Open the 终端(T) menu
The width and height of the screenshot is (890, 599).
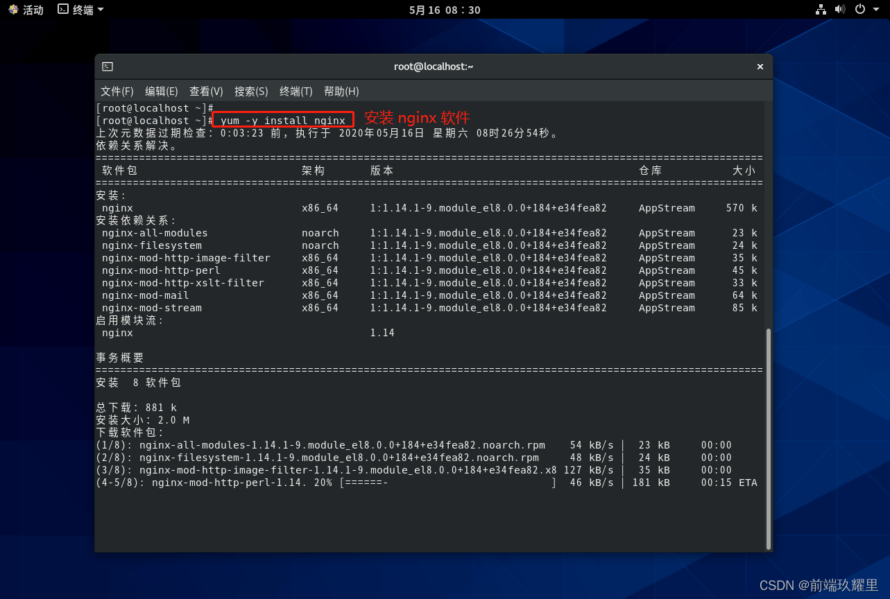pyautogui.click(x=295, y=91)
